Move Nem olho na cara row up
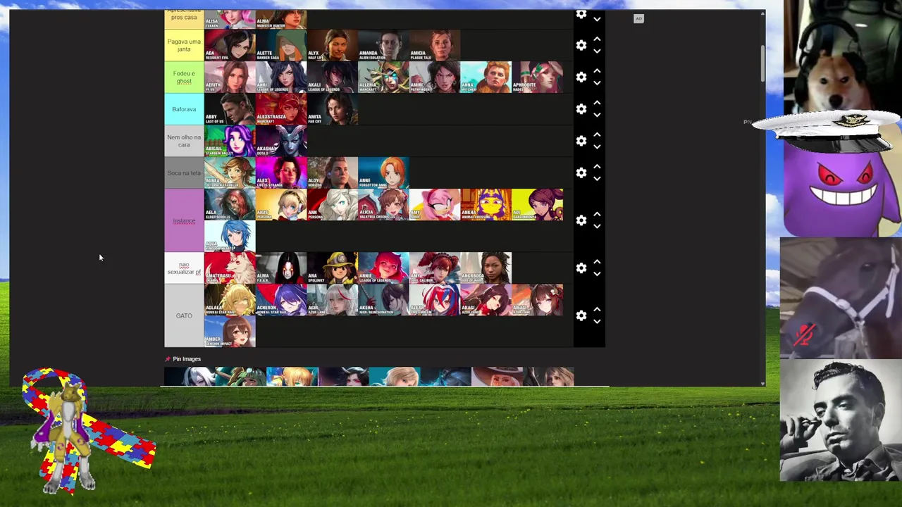This screenshot has width=902, height=507. 597,135
